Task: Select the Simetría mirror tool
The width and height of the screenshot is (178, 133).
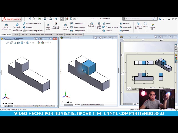Action: point(125,31)
